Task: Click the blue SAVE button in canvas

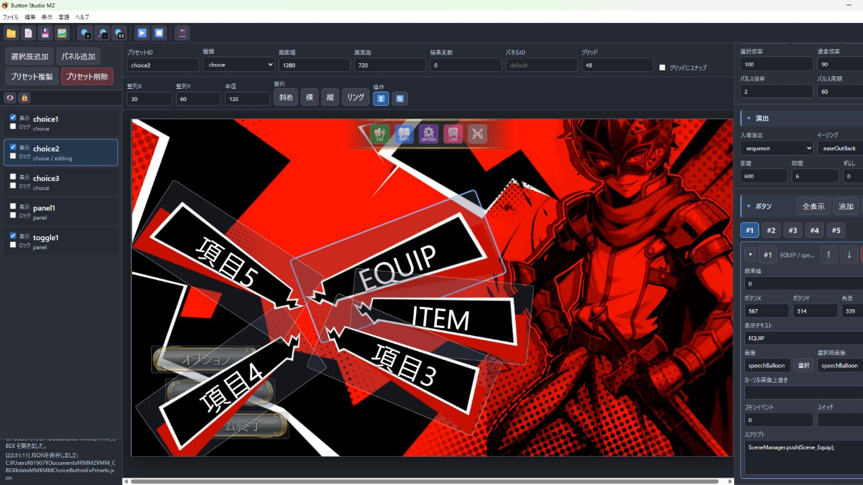Action: (x=404, y=134)
